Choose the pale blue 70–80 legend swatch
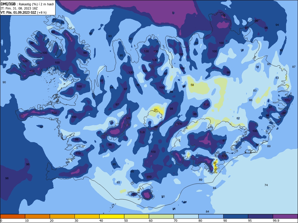The width and height of the screenshot is (298, 223). point(186,216)
